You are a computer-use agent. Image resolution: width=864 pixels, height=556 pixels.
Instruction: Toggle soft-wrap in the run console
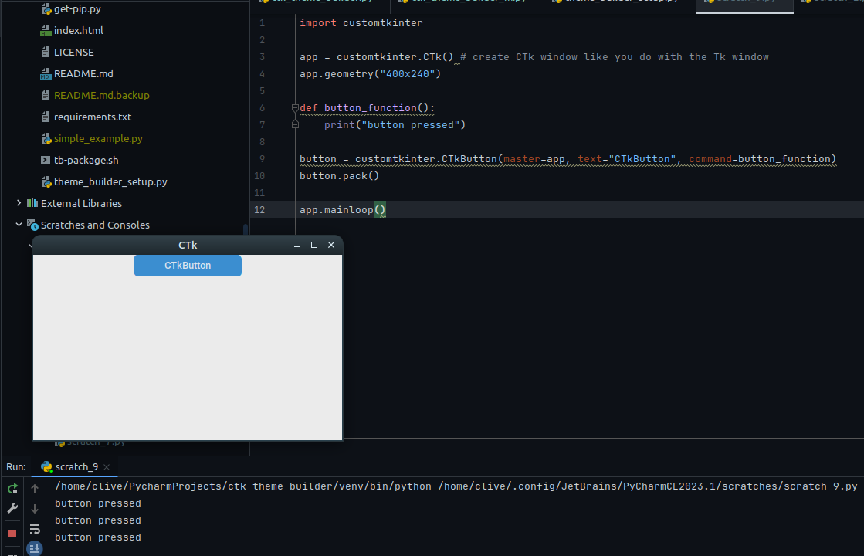click(x=35, y=530)
